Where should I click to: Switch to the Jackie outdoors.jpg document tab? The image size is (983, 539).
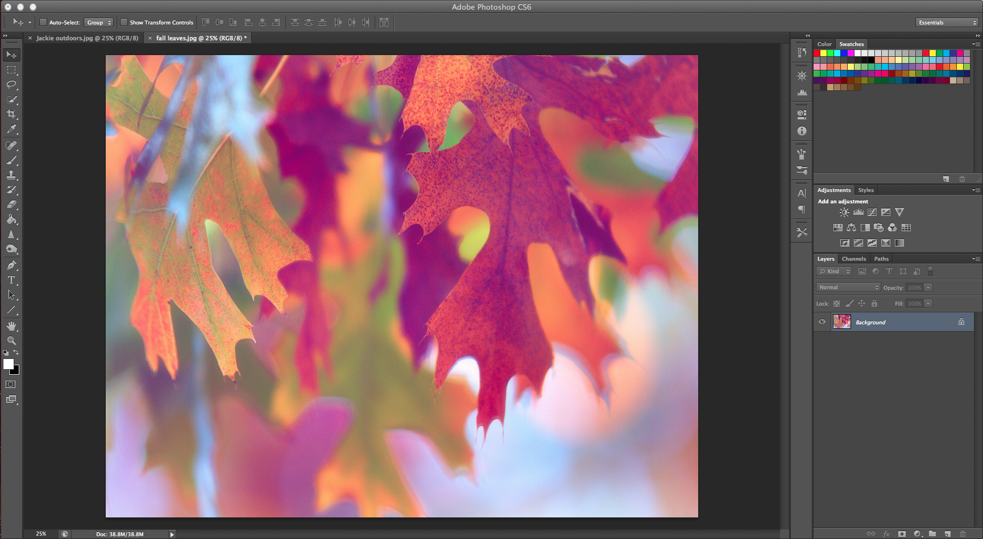click(x=87, y=38)
